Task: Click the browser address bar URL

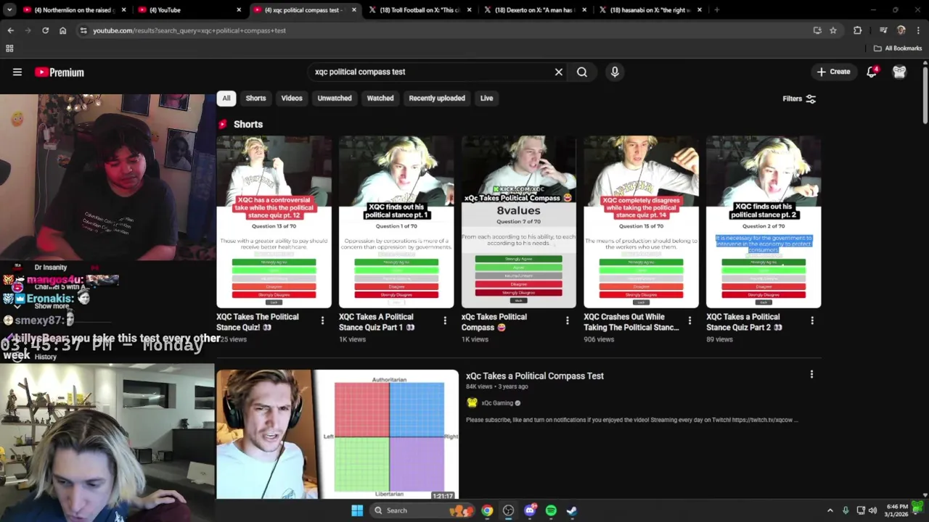Action: [x=189, y=30]
